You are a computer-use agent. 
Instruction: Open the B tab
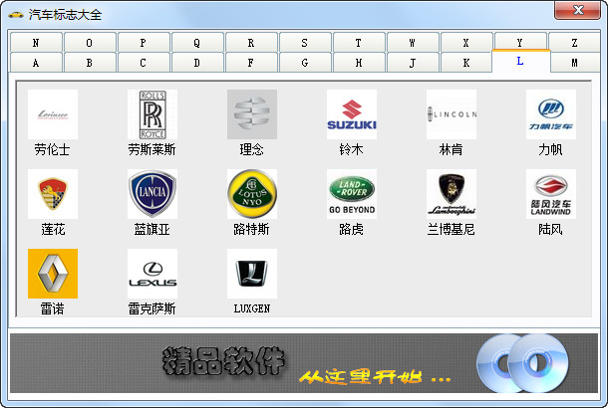point(90,63)
